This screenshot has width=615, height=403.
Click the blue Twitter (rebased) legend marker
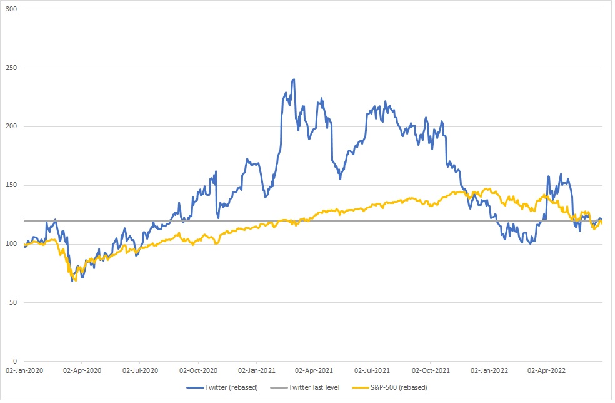click(x=196, y=387)
